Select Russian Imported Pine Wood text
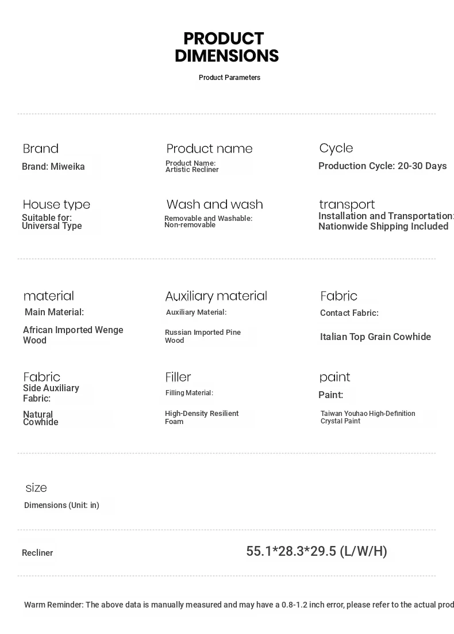The height and width of the screenshot is (634, 454). click(202, 337)
